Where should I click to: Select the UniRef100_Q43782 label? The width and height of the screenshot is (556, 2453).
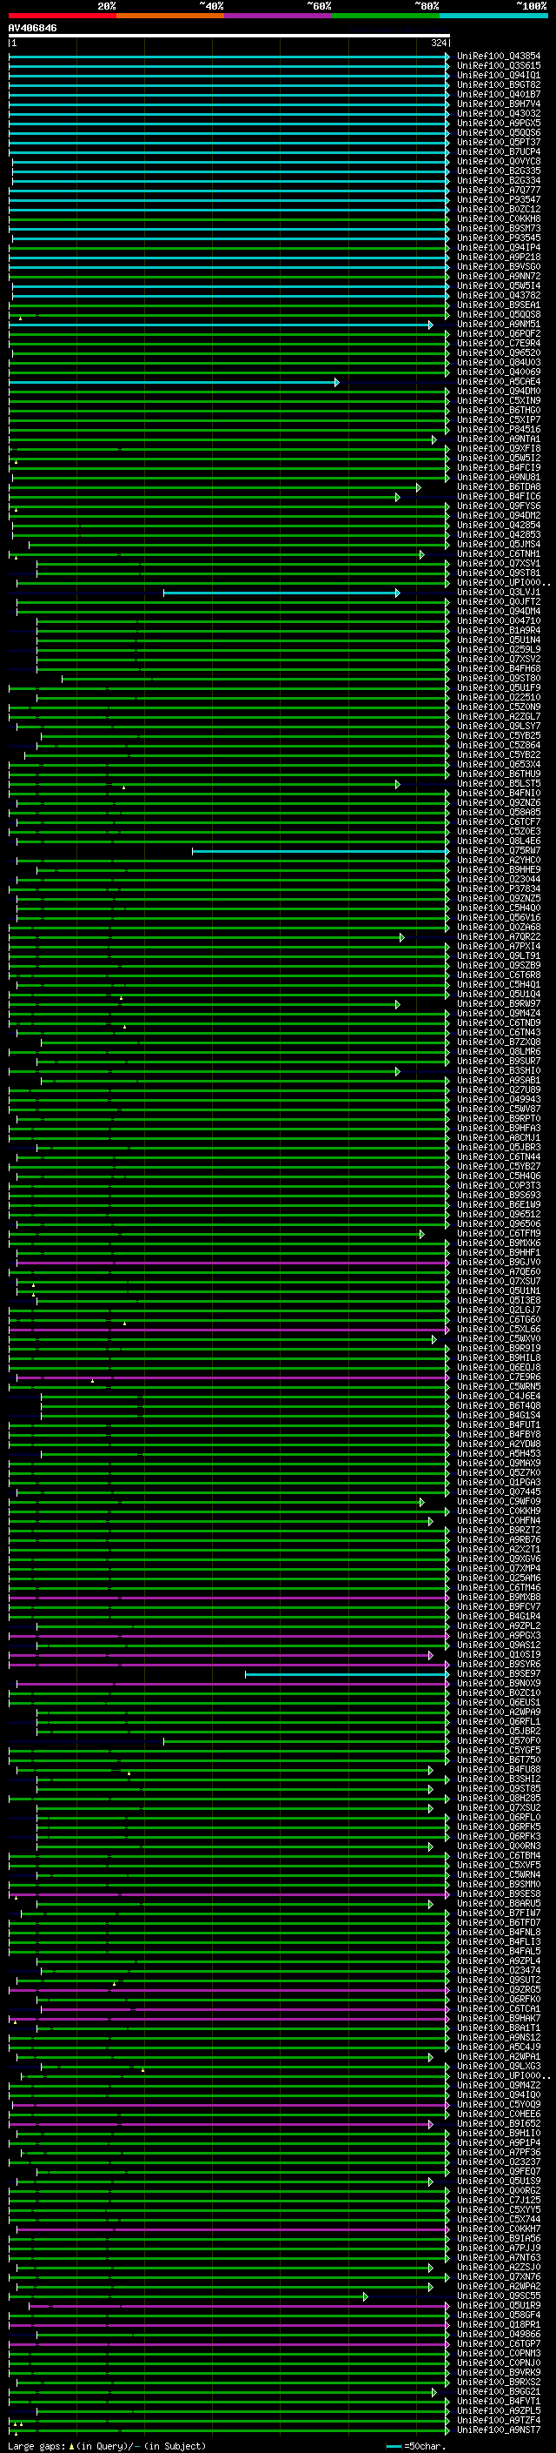(x=499, y=295)
